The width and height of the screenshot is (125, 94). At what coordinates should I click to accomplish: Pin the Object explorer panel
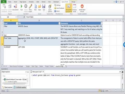point(28,72)
